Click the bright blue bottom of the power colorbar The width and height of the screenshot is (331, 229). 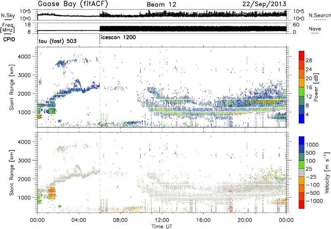tap(302, 119)
